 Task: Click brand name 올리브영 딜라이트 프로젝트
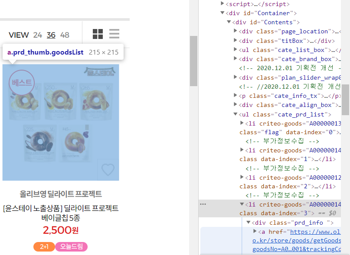(61, 194)
